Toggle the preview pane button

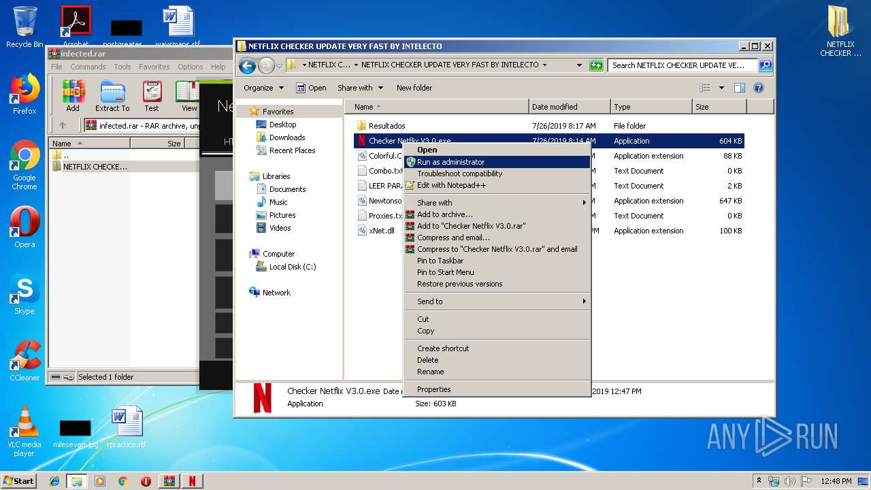(x=740, y=88)
